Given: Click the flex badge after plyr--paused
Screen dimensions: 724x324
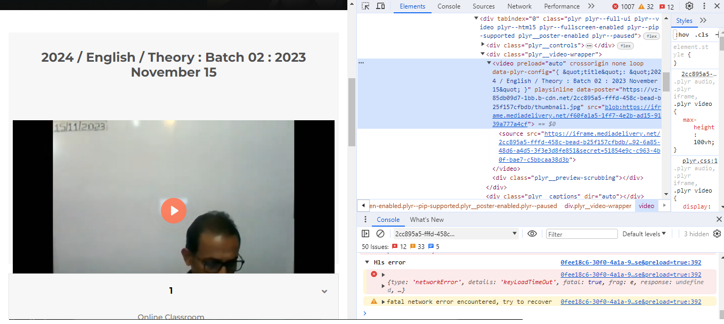Looking at the screenshot, I should pyautogui.click(x=652, y=36).
